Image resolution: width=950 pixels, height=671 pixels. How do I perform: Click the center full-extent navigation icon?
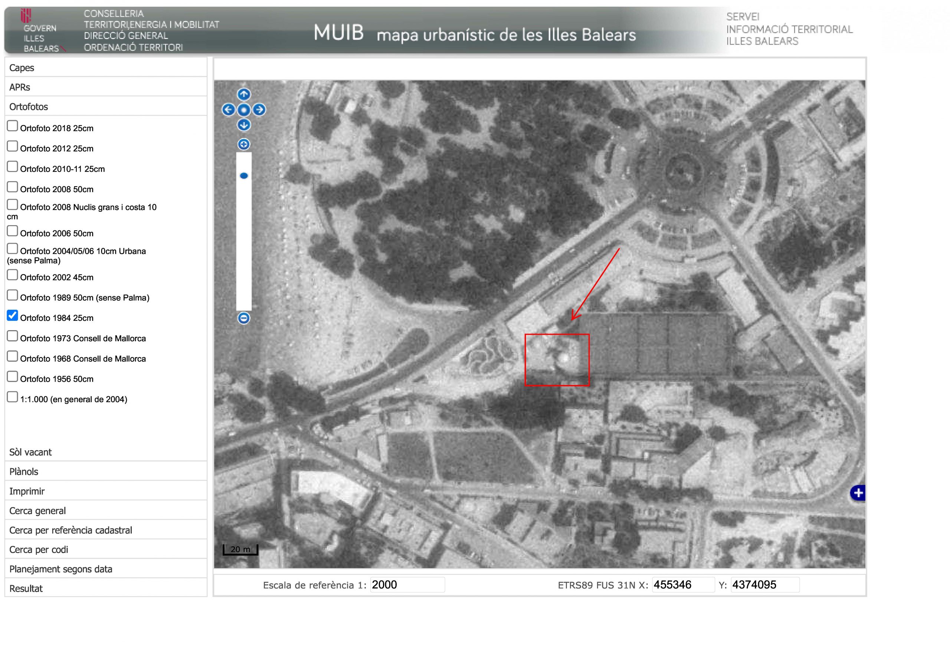click(244, 110)
